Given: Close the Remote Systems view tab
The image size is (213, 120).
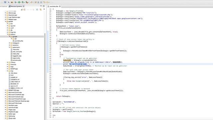Looking at the screenshot, I should pos(24,6).
